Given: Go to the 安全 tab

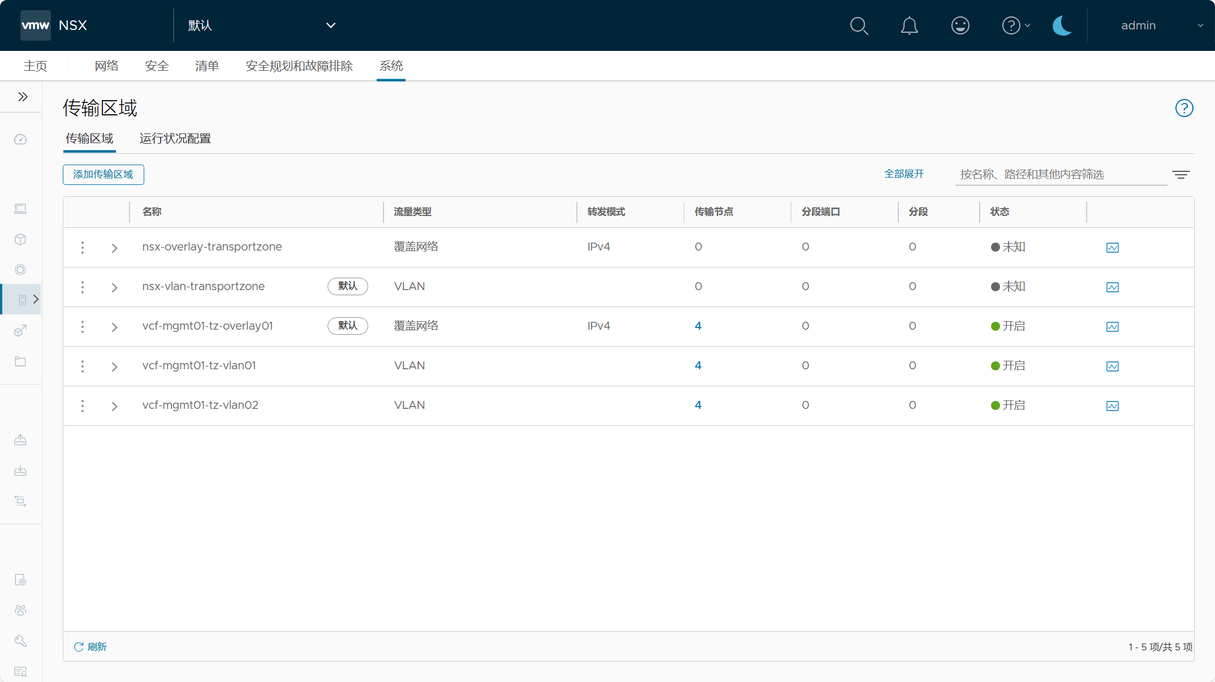Looking at the screenshot, I should tap(157, 66).
